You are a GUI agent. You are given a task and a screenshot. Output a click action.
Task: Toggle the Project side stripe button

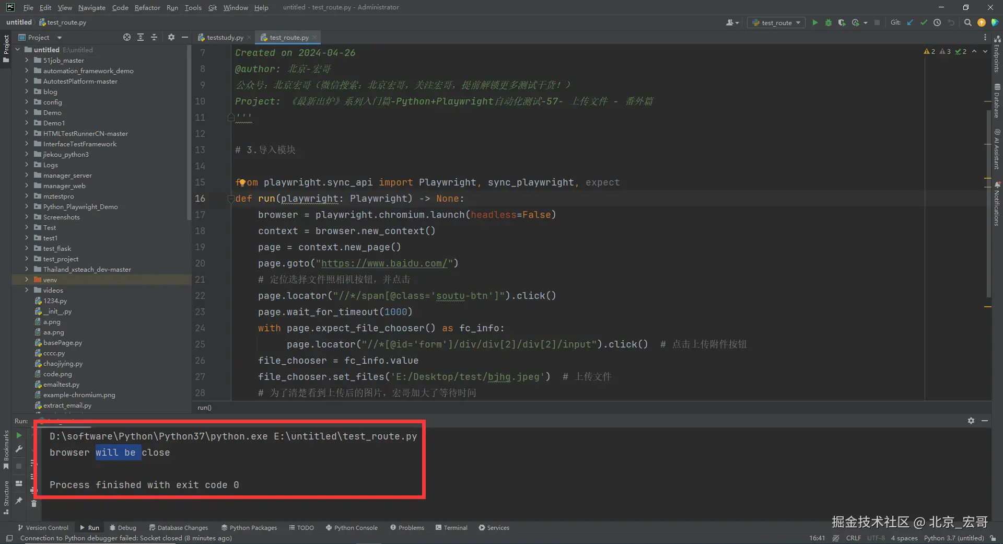(6, 49)
